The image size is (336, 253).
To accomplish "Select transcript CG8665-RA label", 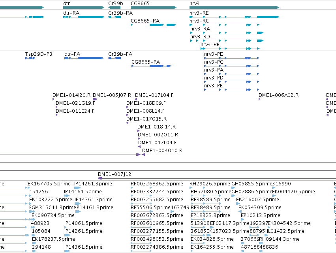I will pyautogui.click(x=145, y=21).
